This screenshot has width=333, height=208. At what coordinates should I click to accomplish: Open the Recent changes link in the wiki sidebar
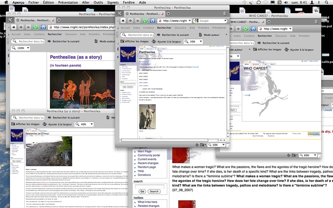pyautogui.click(x=148, y=163)
